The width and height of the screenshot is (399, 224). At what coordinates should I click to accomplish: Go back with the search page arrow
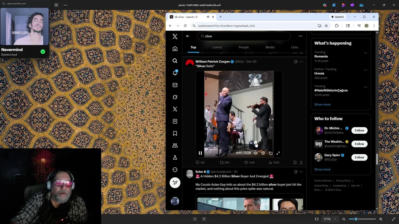(x=188, y=36)
